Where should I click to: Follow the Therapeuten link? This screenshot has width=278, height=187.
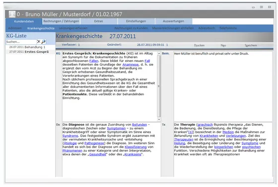tap(184, 139)
